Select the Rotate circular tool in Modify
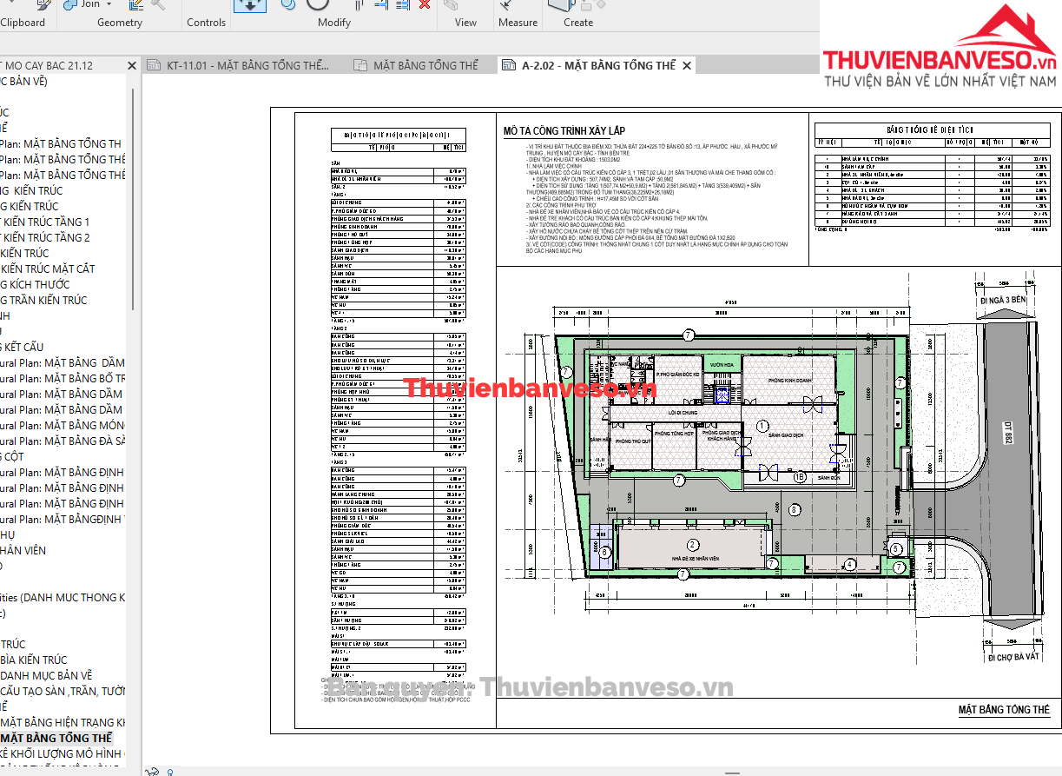 (318, 4)
